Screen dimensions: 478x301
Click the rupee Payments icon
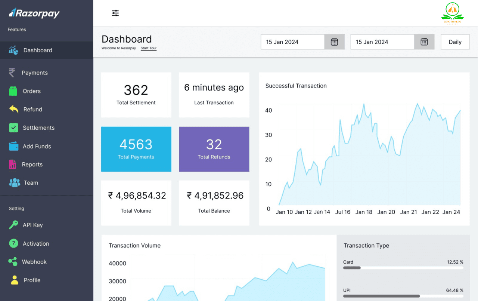click(12, 73)
